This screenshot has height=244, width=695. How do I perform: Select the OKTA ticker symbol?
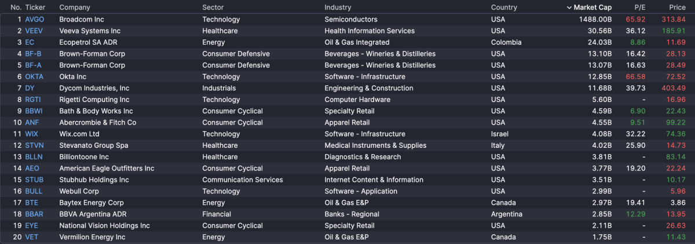(35, 77)
